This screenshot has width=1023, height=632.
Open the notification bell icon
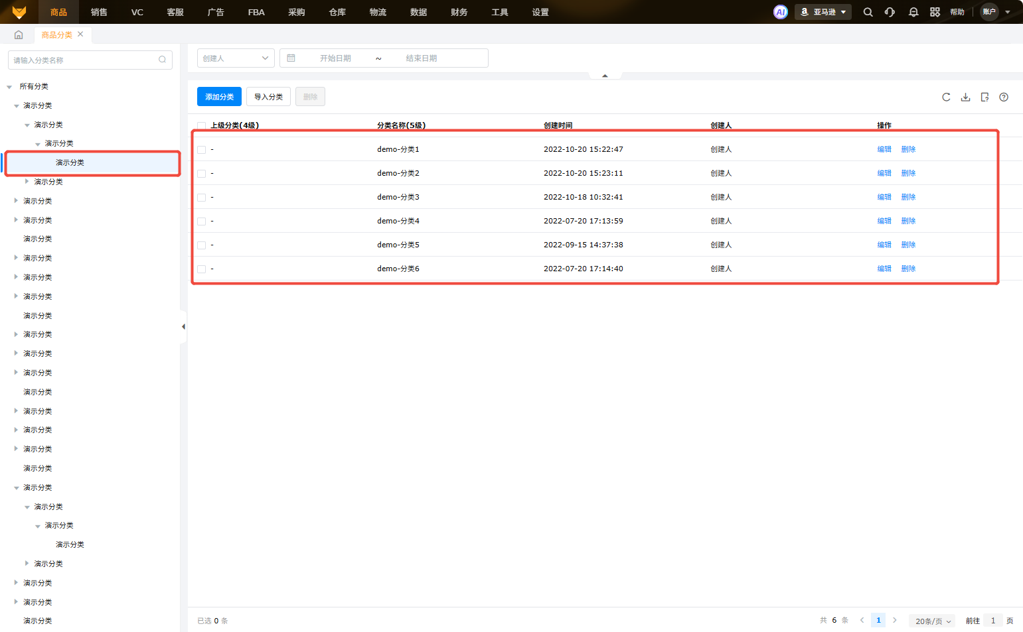pyautogui.click(x=913, y=12)
